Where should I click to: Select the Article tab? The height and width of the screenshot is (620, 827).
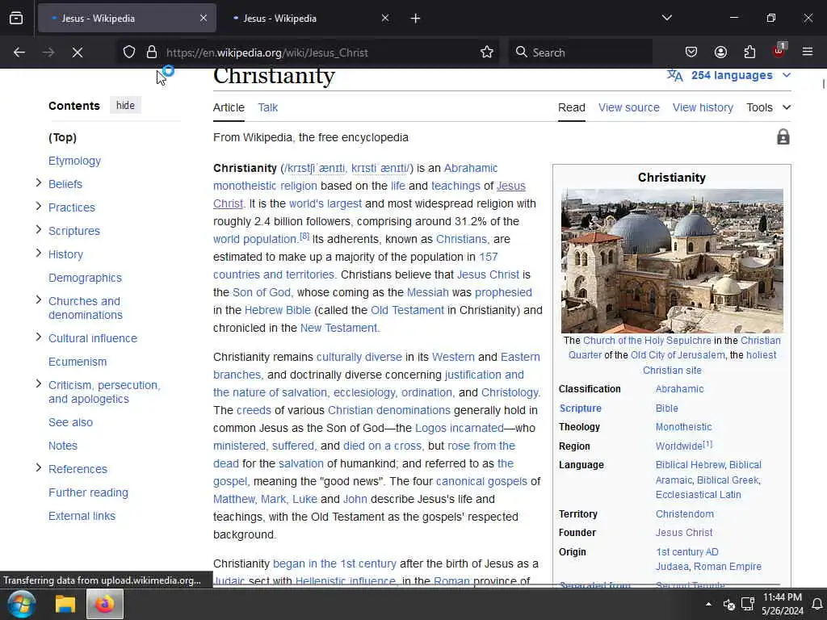click(x=229, y=107)
